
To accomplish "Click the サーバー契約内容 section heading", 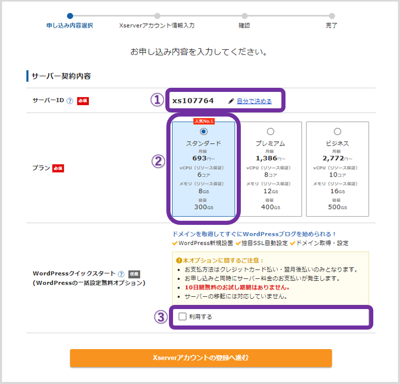I will 61,76.
